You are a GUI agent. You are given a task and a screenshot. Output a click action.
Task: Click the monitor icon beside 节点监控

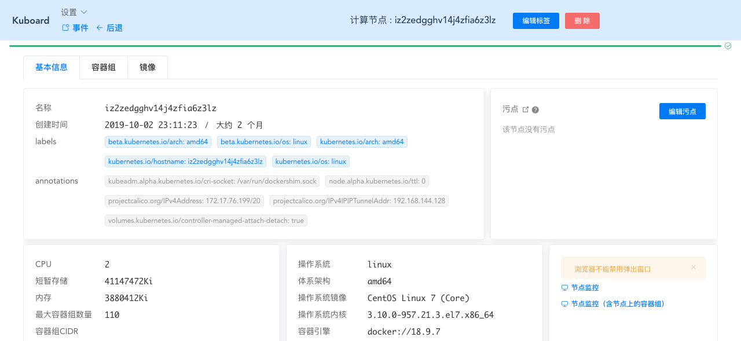click(x=564, y=287)
